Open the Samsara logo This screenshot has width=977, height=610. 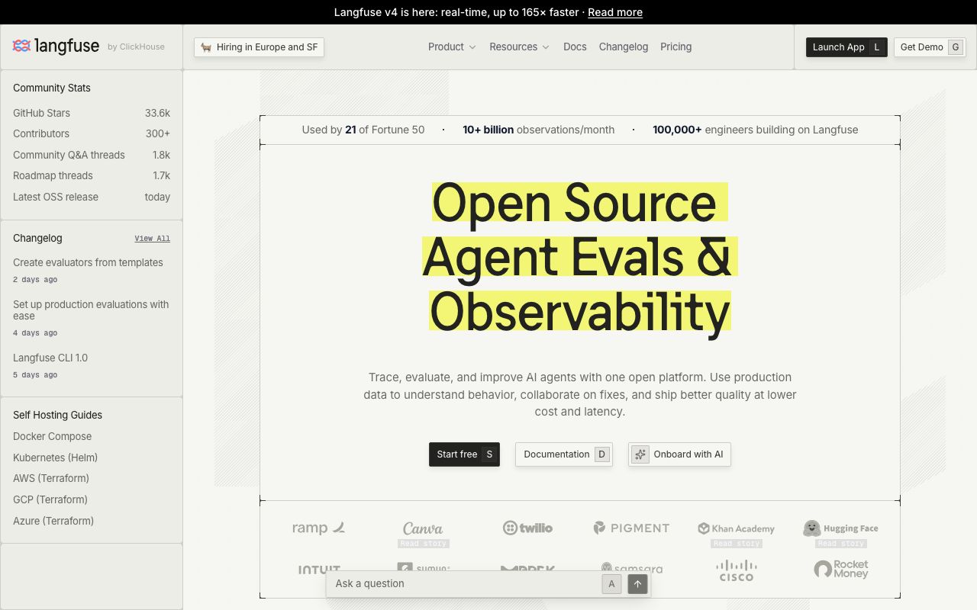tap(631, 568)
